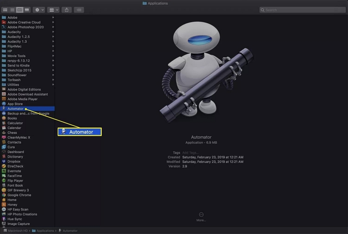The image size is (348, 234).
Task: Expand the Adobe Photoshop 2020 folder arrow
Action: [53, 27]
